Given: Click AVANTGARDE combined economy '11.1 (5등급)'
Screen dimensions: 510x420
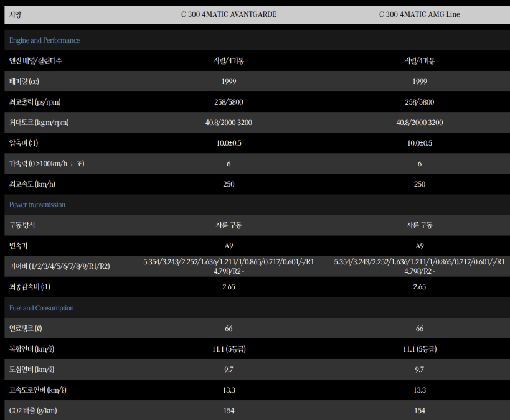Looking at the screenshot, I should [229, 349].
